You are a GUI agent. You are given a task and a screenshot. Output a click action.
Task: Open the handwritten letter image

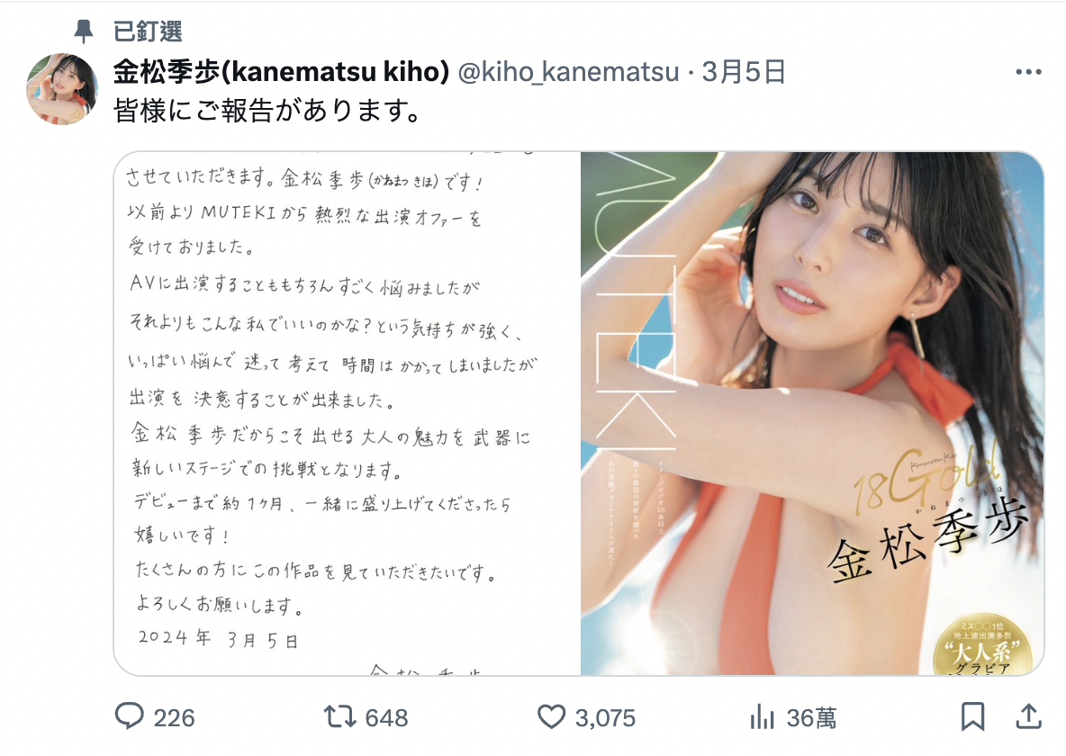[x=348, y=413]
